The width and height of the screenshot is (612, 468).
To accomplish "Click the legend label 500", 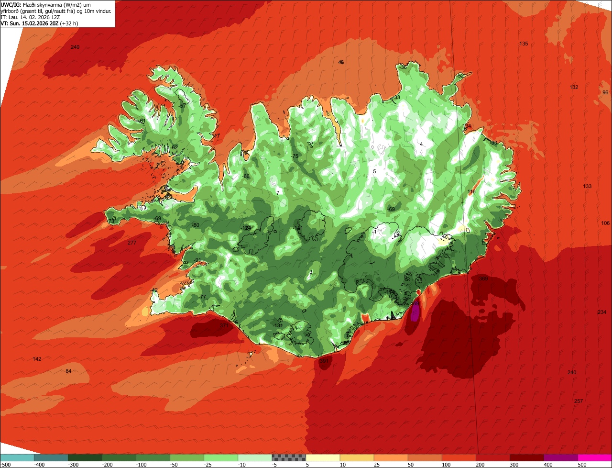I will tap(581, 464).
